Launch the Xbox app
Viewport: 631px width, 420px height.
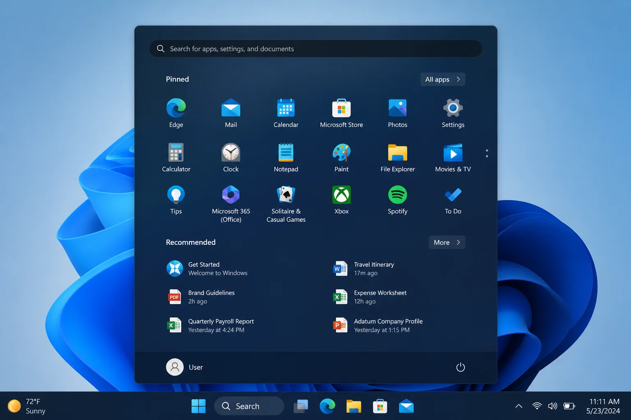341,200
